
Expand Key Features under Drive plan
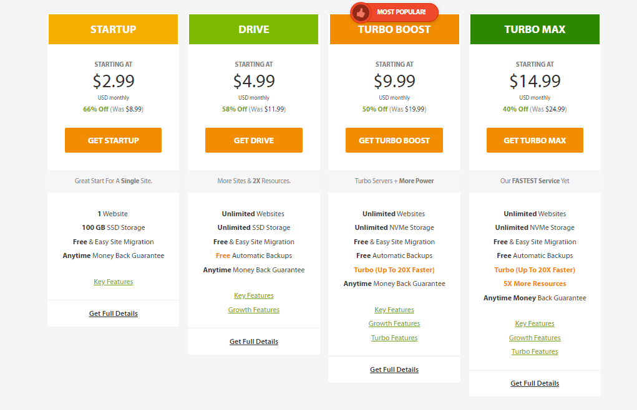(x=254, y=295)
